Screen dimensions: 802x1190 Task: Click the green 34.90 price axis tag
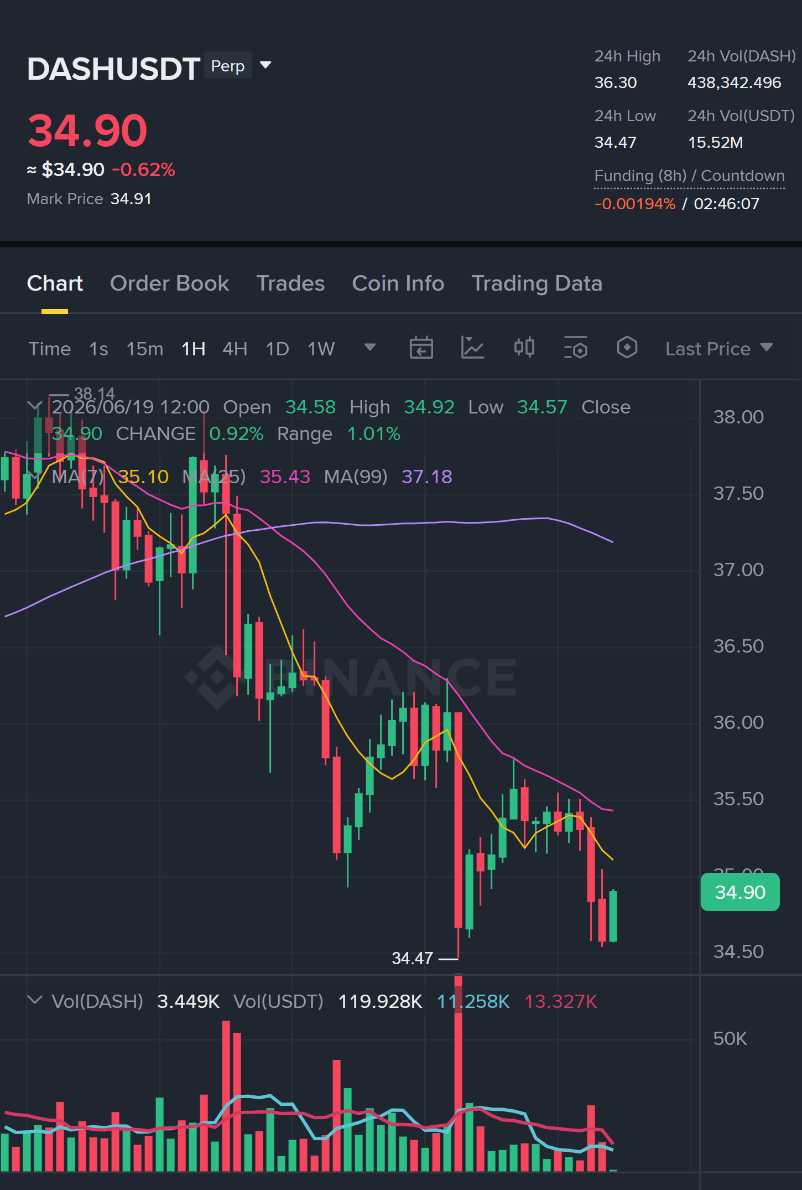pyautogui.click(x=740, y=892)
